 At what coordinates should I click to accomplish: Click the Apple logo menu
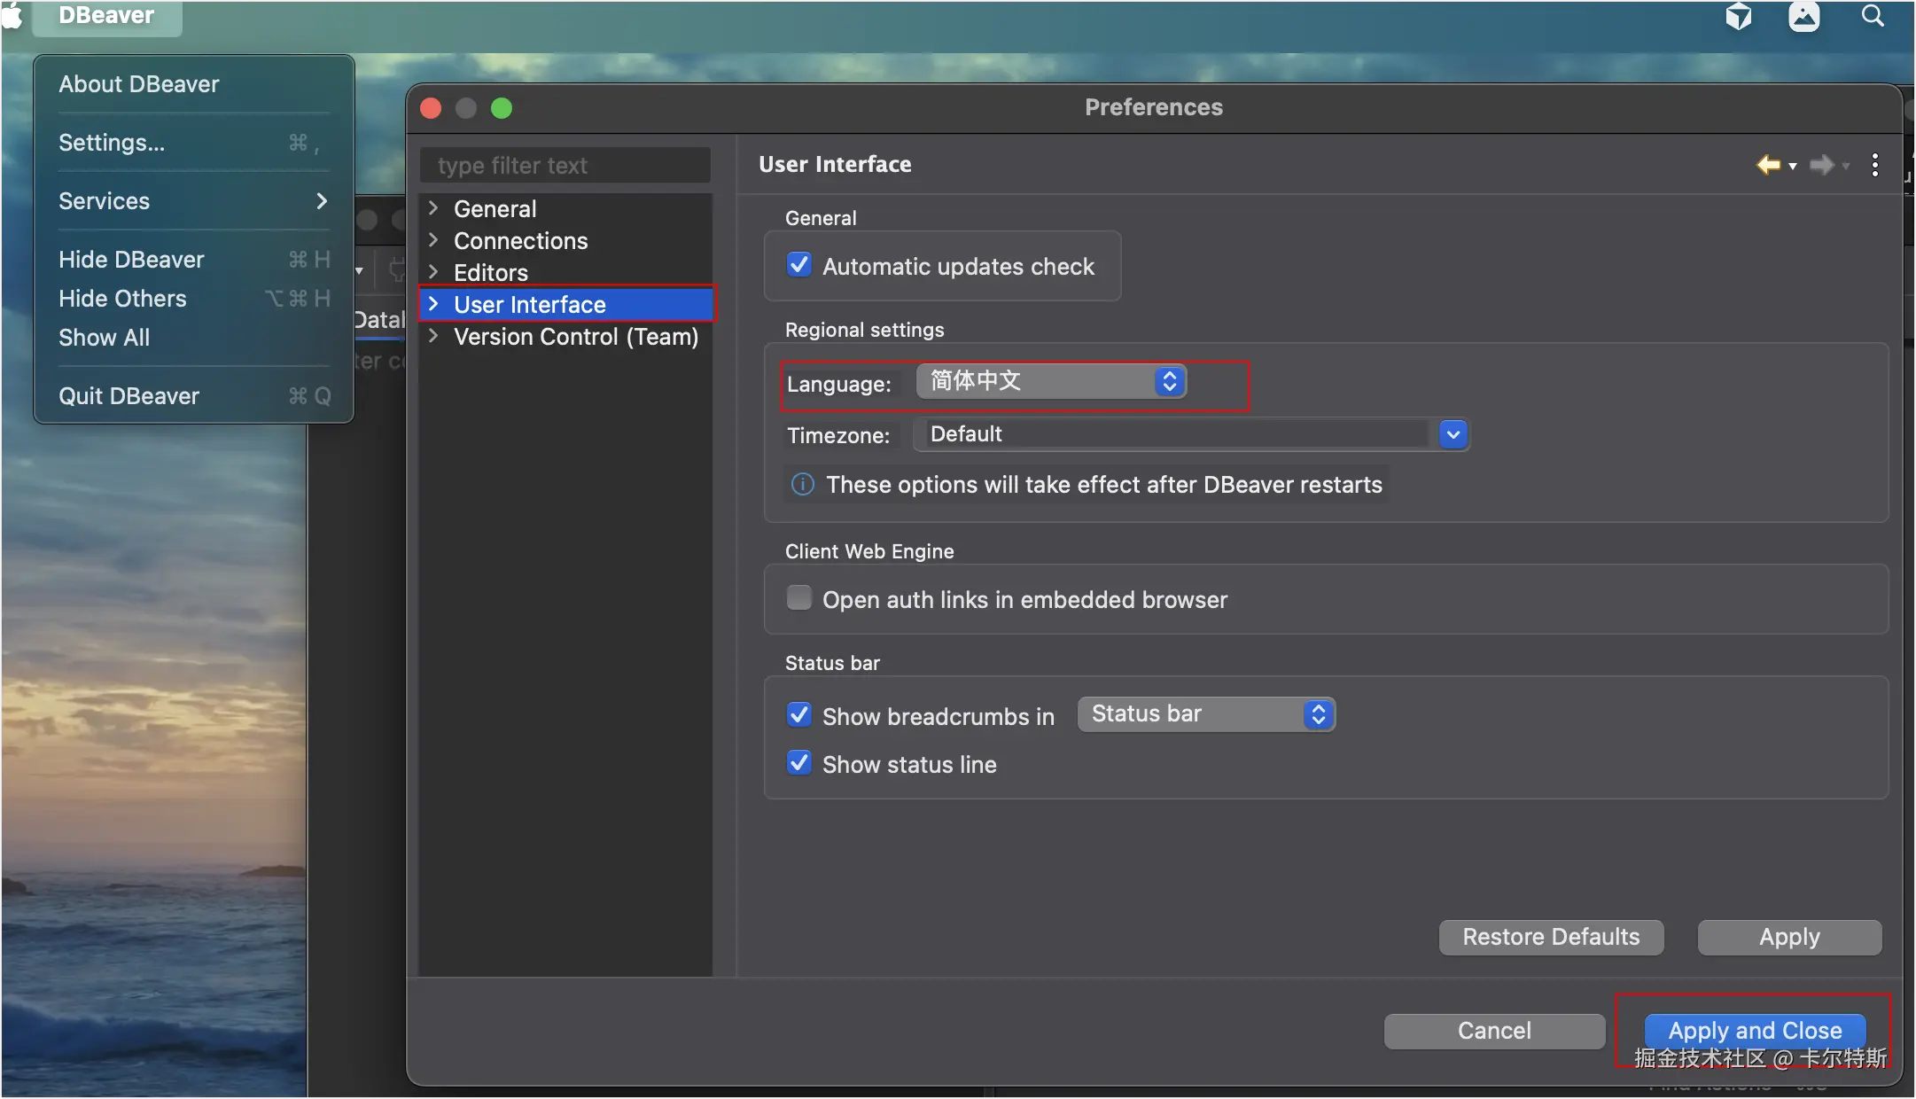pos(12,16)
